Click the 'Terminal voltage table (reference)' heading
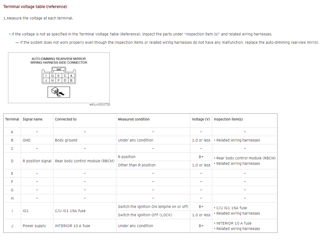330x245 pixels. point(35,7)
